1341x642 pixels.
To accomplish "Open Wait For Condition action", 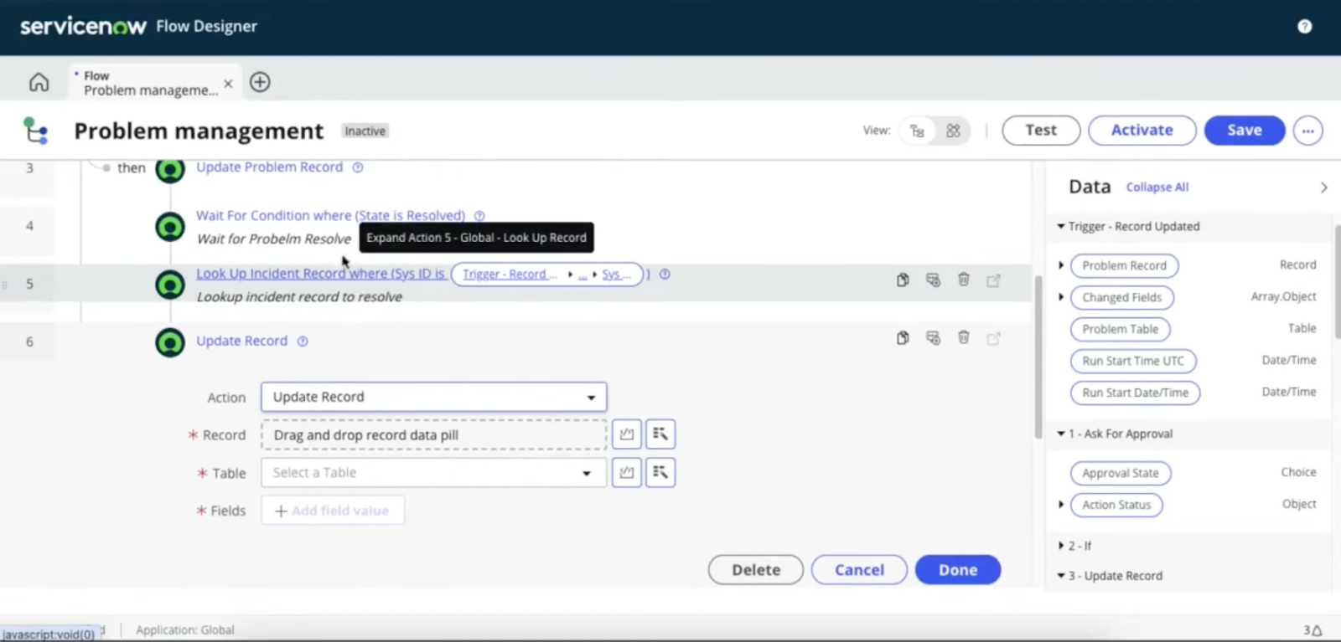I will pyautogui.click(x=330, y=215).
